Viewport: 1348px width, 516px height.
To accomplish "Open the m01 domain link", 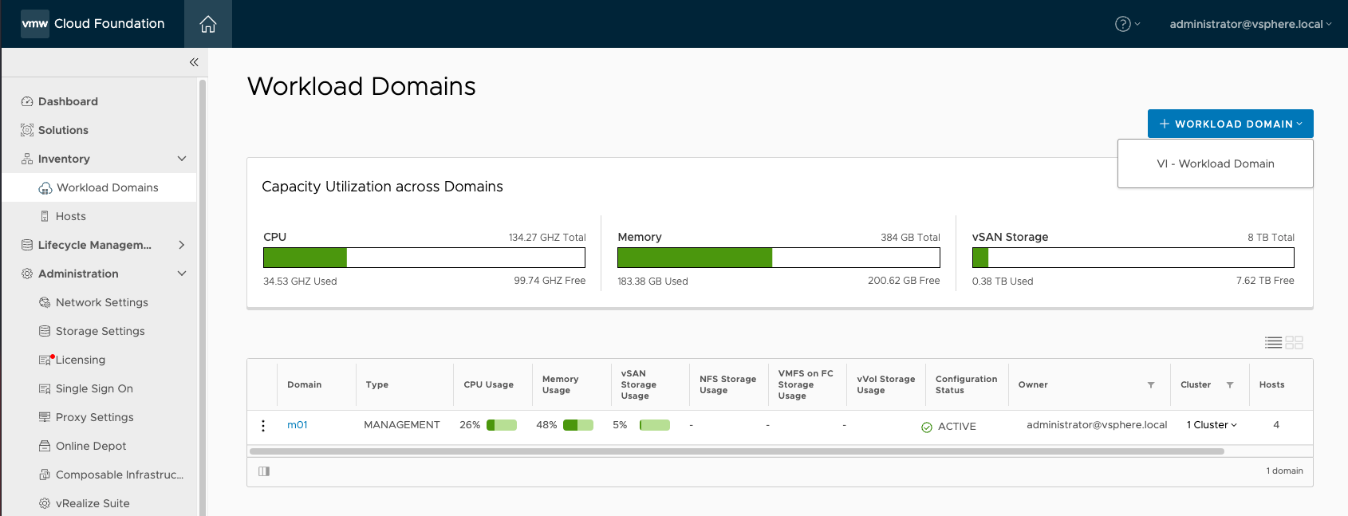I will click(298, 425).
